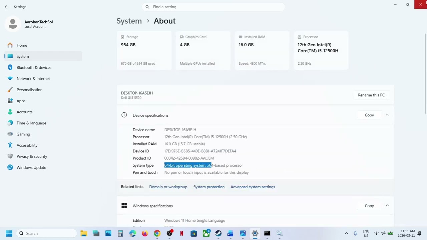This screenshot has width=427, height=240.
Task: Click the Device ID value text
Action: click(200, 151)
